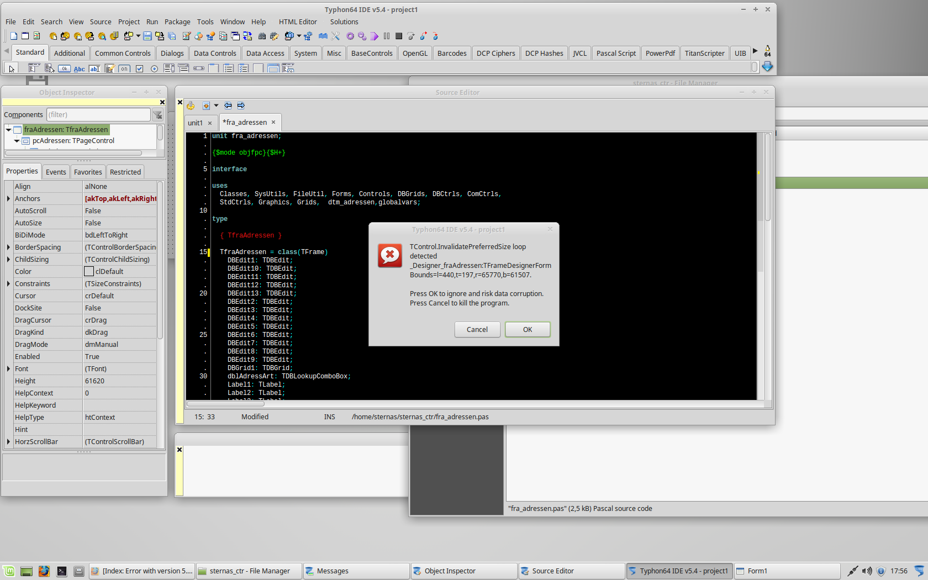
Task: Switch to the Events tab in Object Inspector
Action: [x=56, y=172]
